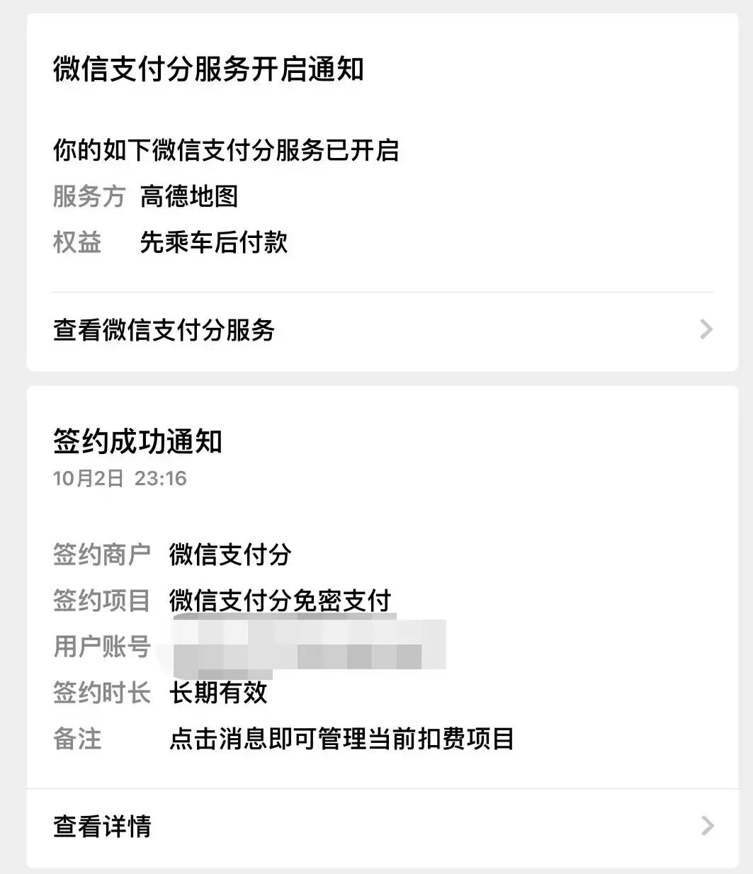Click the 服务方 field label
Image resolution: width=753 pixels, height=874 pixels.
coord(89,196)
